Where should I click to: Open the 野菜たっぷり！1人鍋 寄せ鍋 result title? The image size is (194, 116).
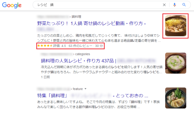click(92, 23)
